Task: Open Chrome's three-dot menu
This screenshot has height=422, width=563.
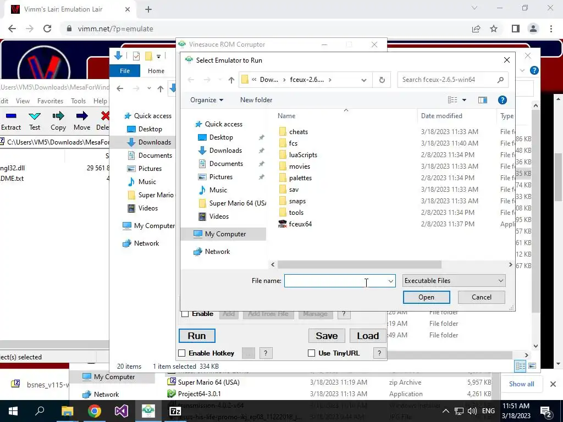Action: 551,29
